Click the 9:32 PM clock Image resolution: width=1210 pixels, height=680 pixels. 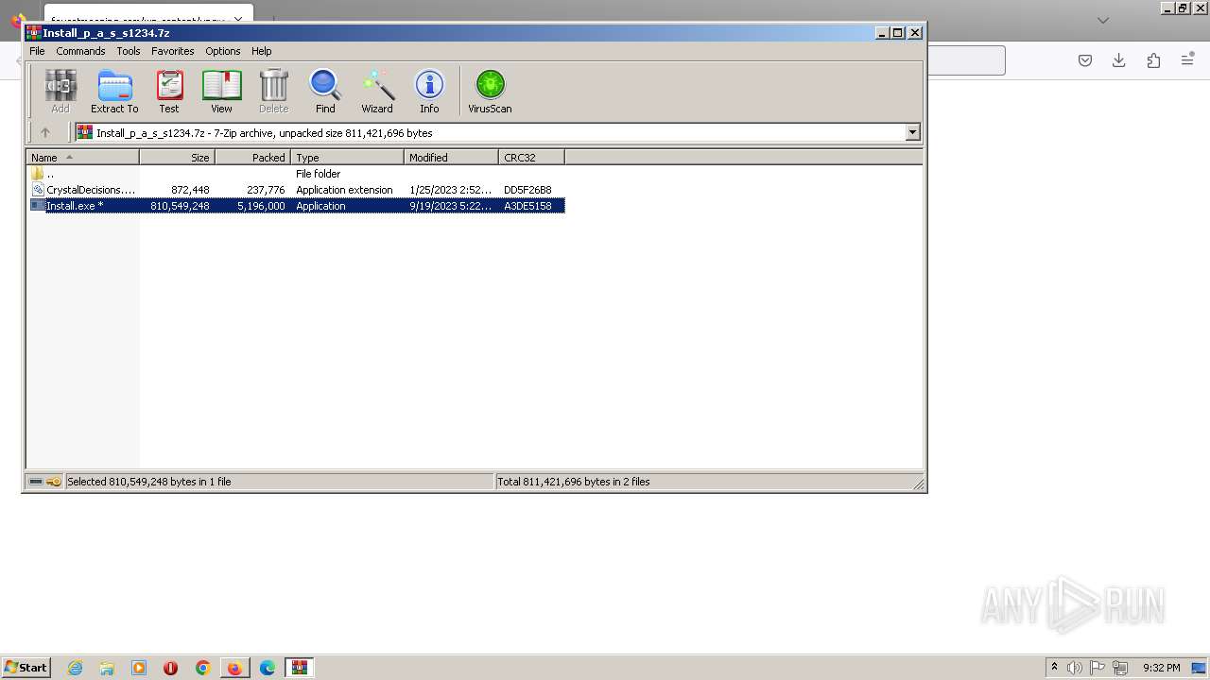pos(1161,668)
